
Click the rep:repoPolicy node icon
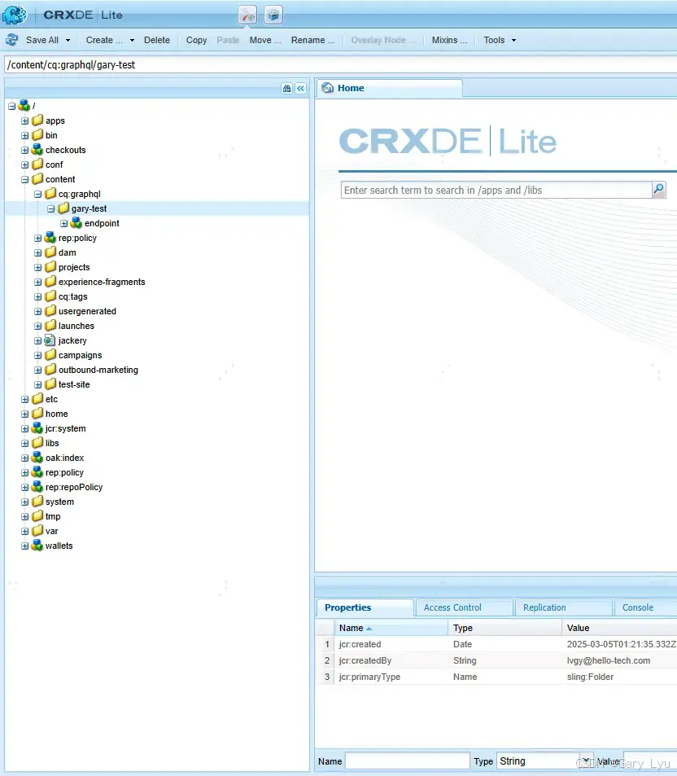coord(37,486)
